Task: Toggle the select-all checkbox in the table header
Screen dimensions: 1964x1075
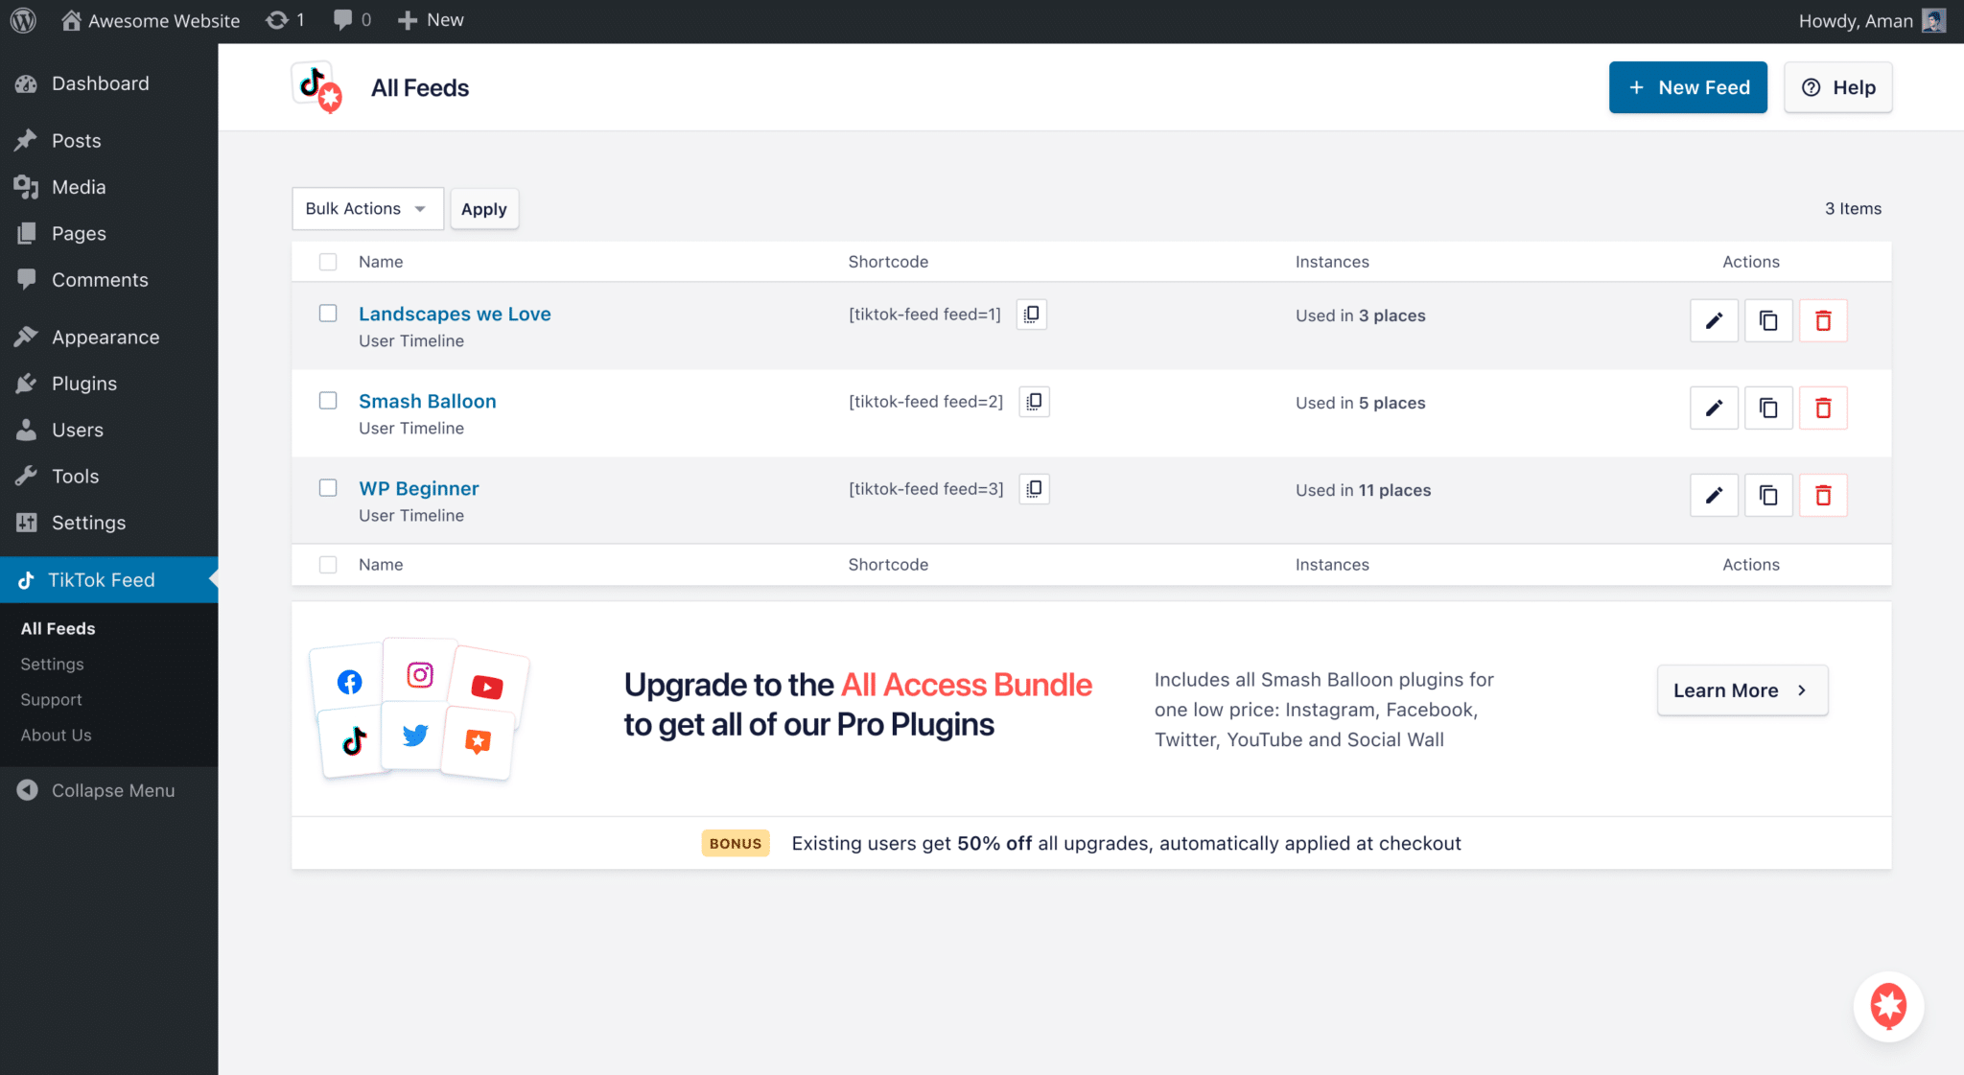Action: (328, 262)
